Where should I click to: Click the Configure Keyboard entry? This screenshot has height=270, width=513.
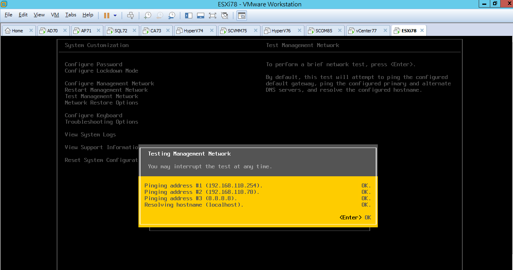point(93,115)
